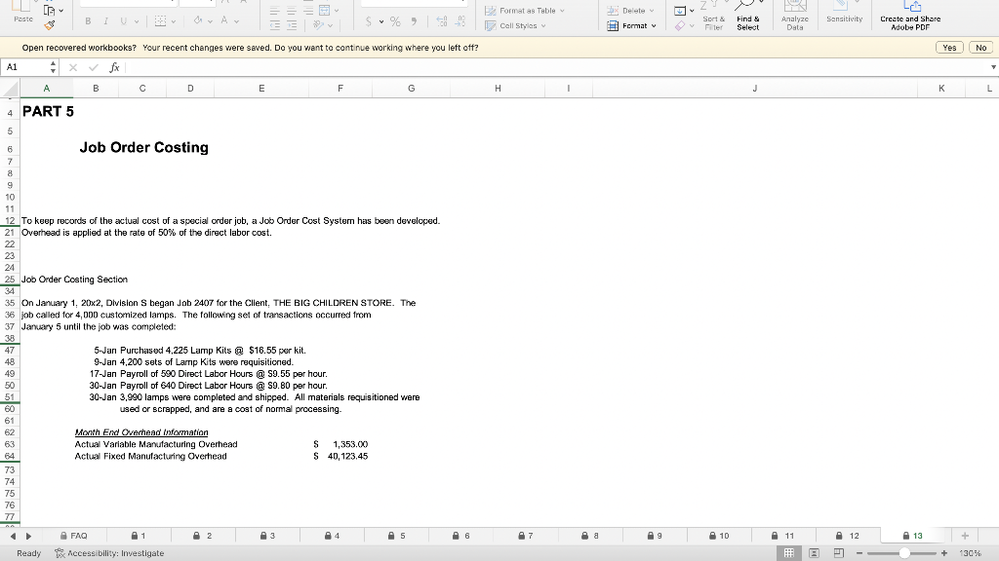Click No on the recovery prompt
This screenshot has width=999, height=561.
point(981,48)
